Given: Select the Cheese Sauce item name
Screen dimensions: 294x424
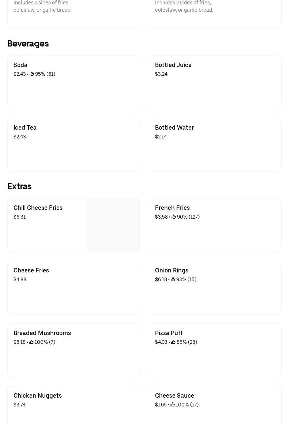Looking at the screenshot, I should [x=174, y=395].
